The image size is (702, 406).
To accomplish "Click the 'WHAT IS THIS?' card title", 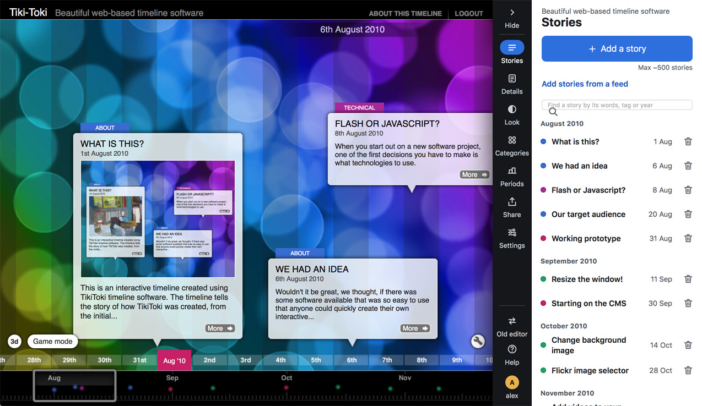I will (112, 144).
